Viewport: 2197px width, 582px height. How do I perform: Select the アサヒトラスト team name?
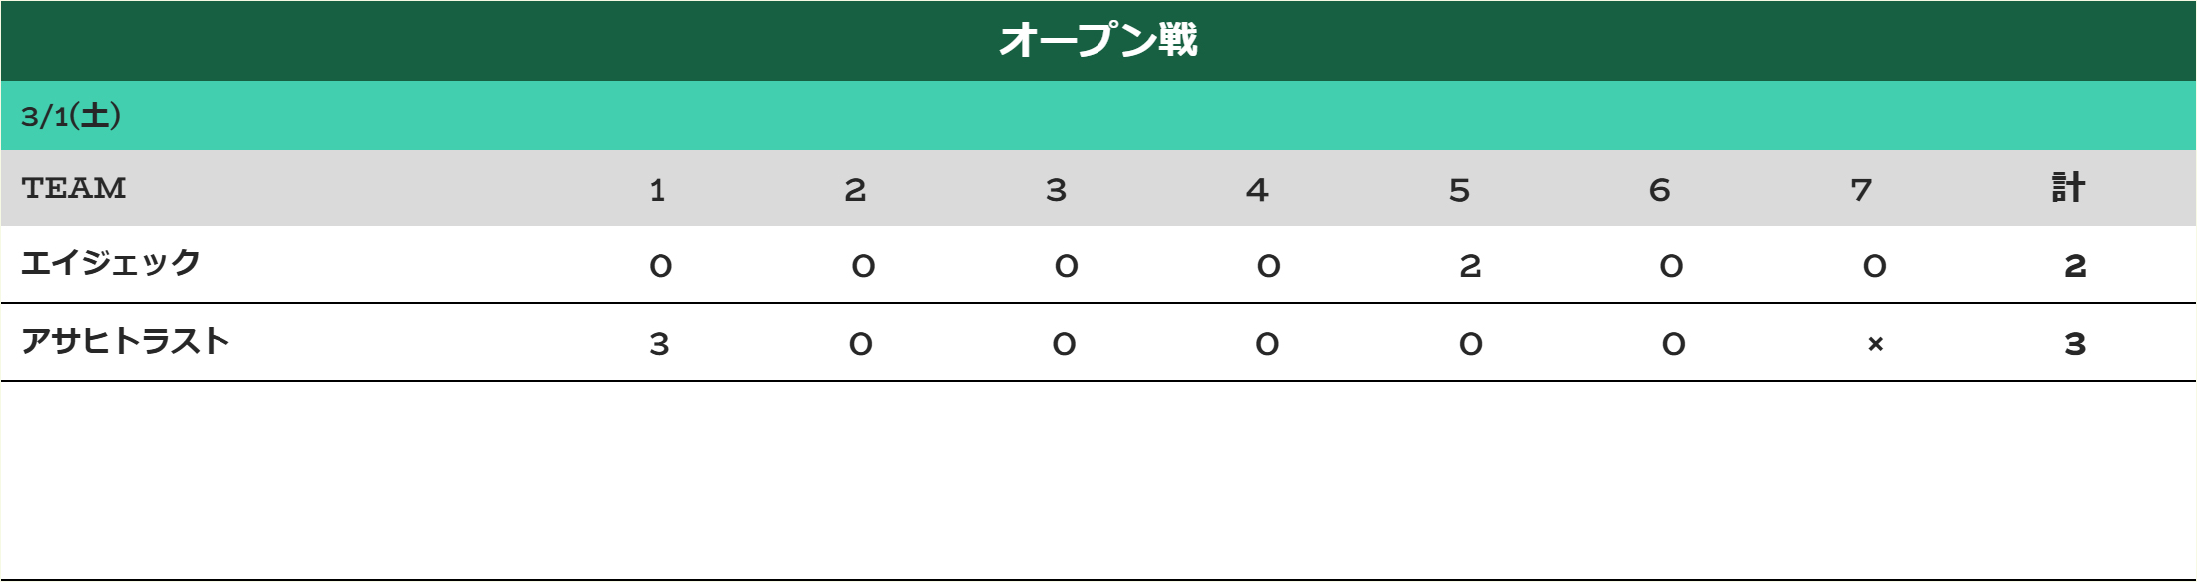point(126,341)
